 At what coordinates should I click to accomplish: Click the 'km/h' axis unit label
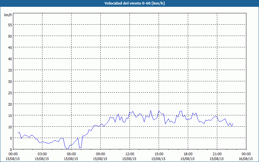8,15
